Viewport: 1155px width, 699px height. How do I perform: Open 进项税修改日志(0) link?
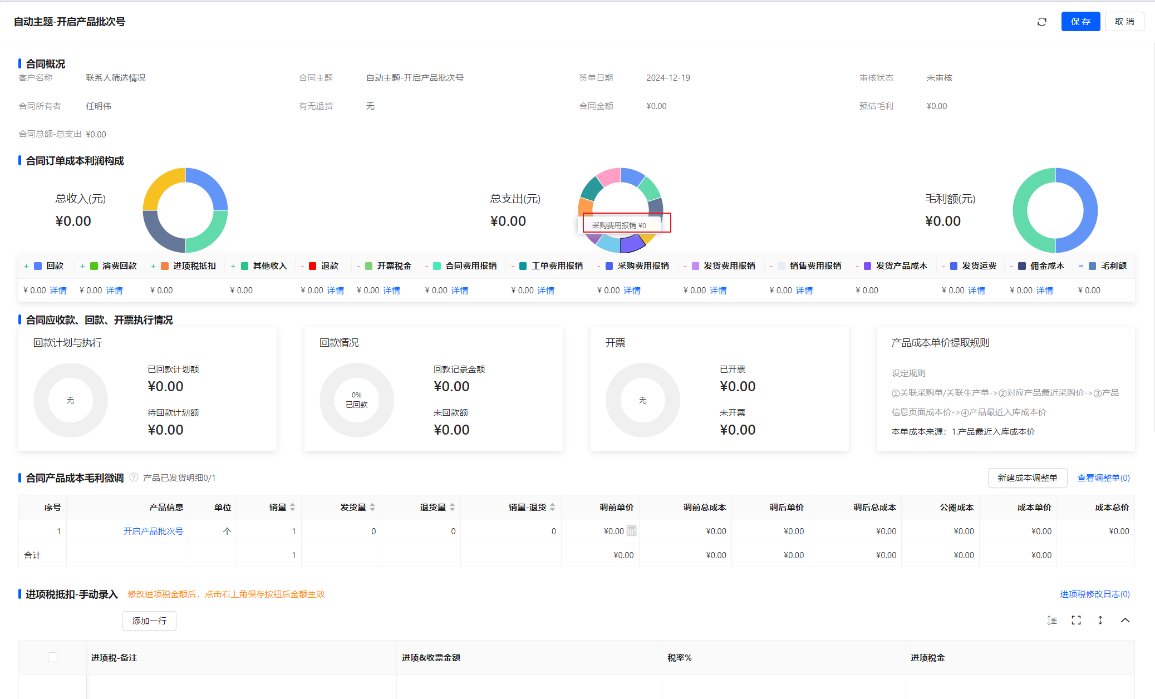1094,594
